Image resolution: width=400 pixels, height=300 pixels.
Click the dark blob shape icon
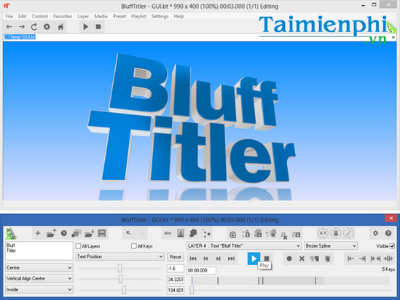[193, 233]
